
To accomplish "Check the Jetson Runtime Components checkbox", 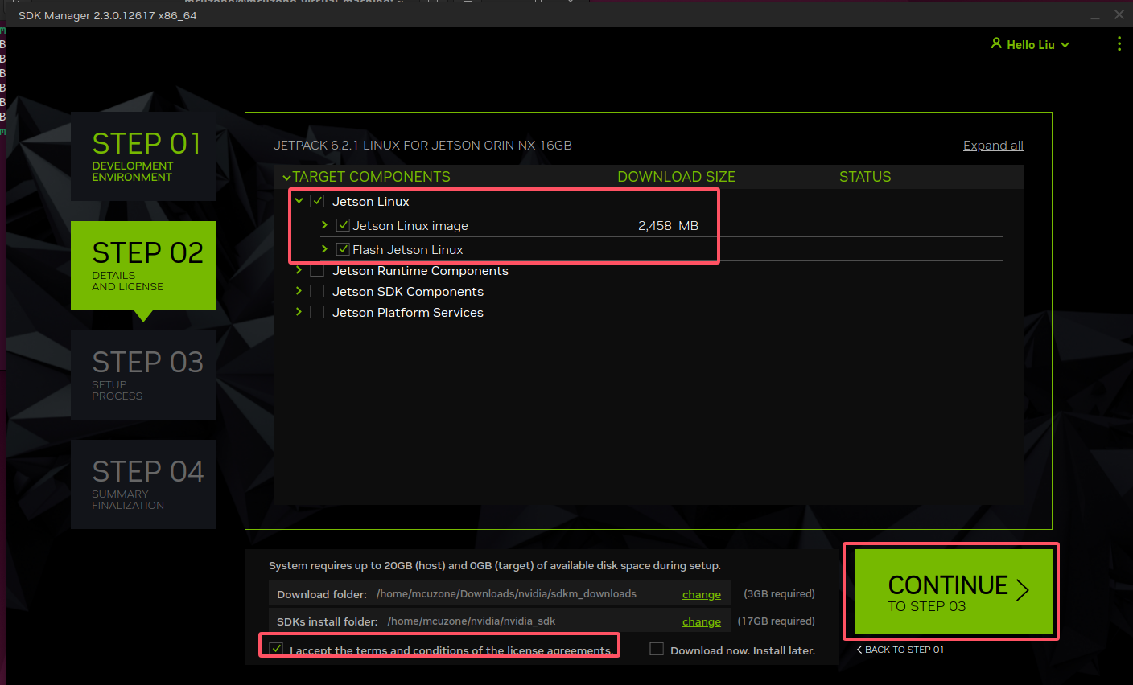I will (317, 270).
